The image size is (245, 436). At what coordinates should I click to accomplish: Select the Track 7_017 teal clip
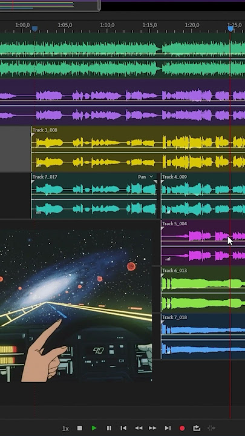[94, 196]
